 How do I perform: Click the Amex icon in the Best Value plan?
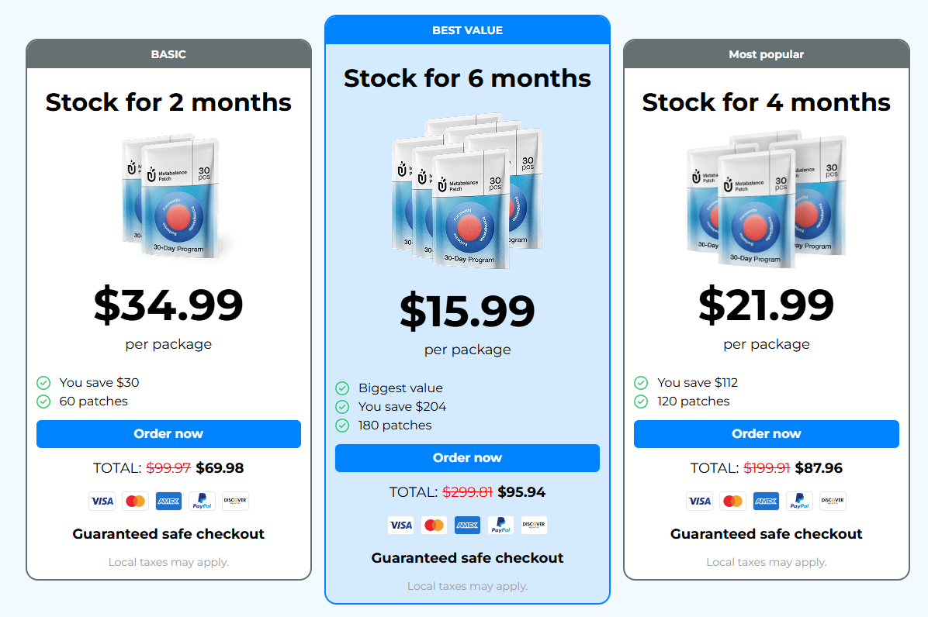(468, 525)
